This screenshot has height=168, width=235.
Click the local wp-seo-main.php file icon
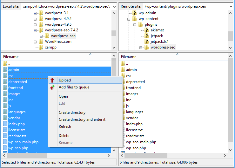5,142
